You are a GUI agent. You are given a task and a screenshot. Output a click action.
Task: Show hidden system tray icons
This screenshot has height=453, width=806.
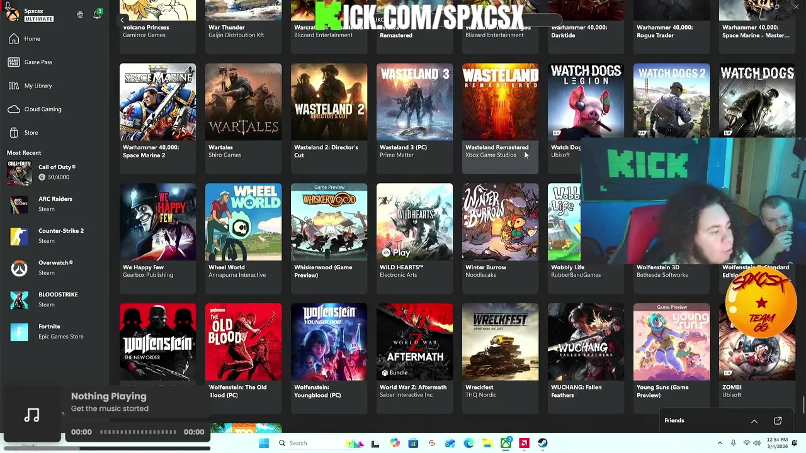pos(720,444)
